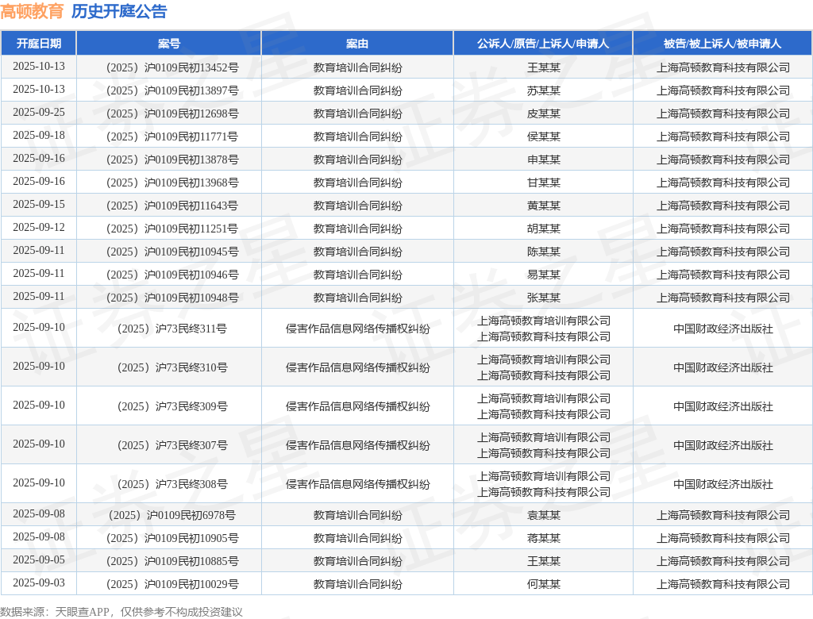Click plaintiff 袁某某
The width and height of the screenshot is (813, 619).
click(x=543, y=515)
